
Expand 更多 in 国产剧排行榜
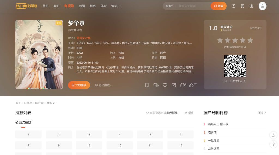(262, 113)
